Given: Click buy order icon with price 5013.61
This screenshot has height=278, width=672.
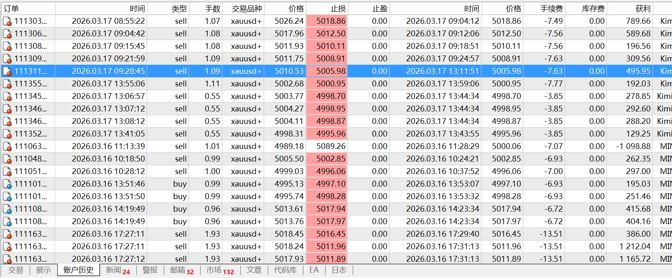Looking at the screenshot, I should click(7, 209).
